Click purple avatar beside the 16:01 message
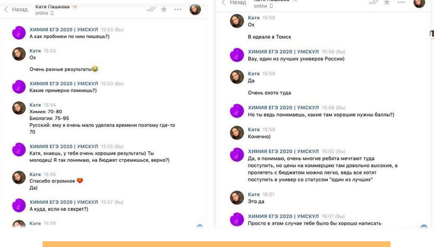 [x=237, y=219]
